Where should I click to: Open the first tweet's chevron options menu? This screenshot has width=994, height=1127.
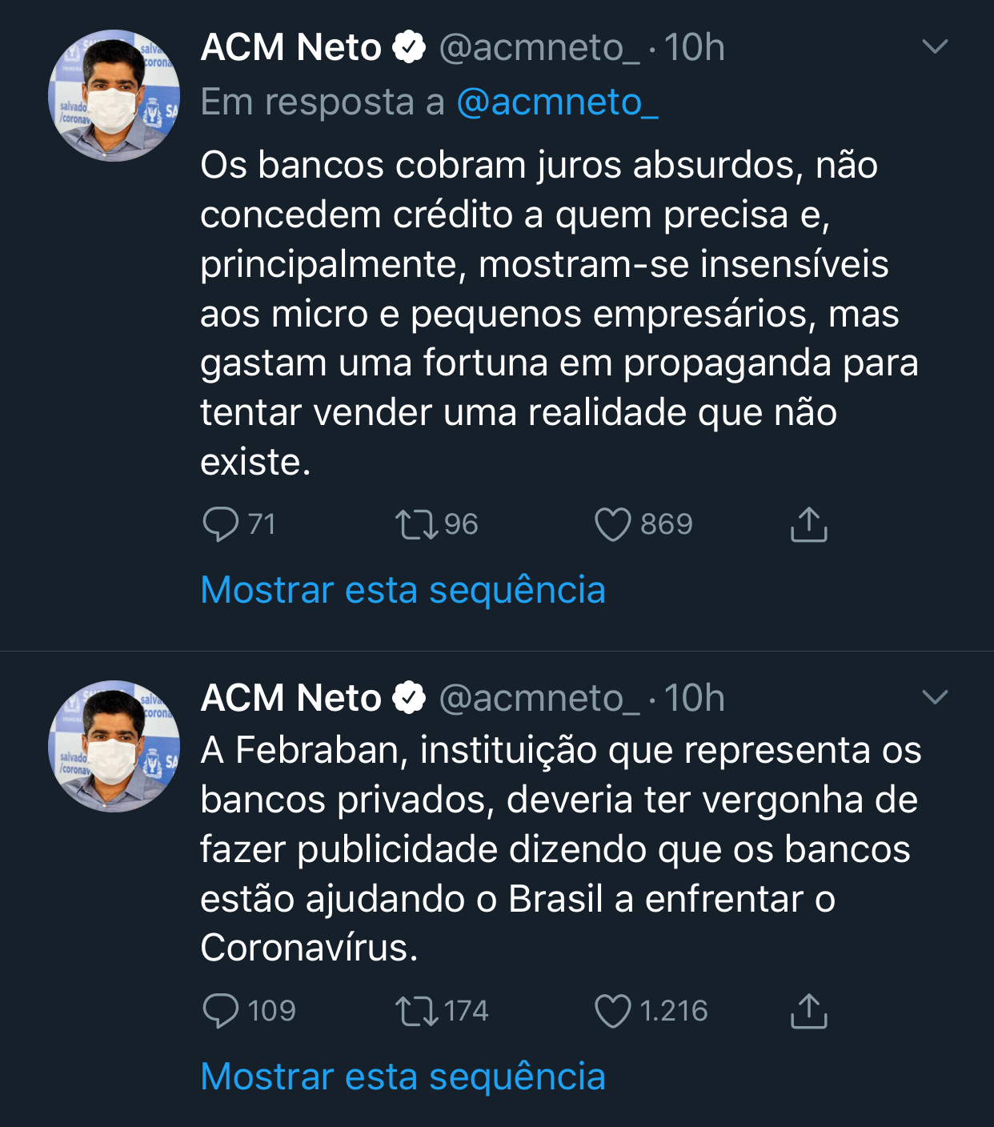pos(935,46)
